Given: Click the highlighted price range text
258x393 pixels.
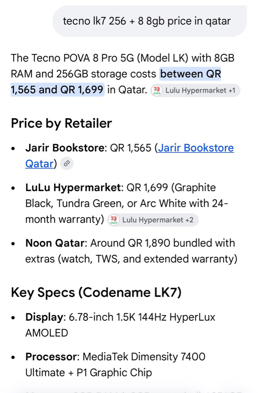Looking at the screenshot, I should (116, 82).
